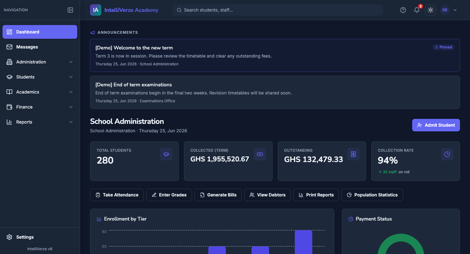Click the Academics open book icon
This screenshot has width=470, height=254.
[x=9, y=92]
